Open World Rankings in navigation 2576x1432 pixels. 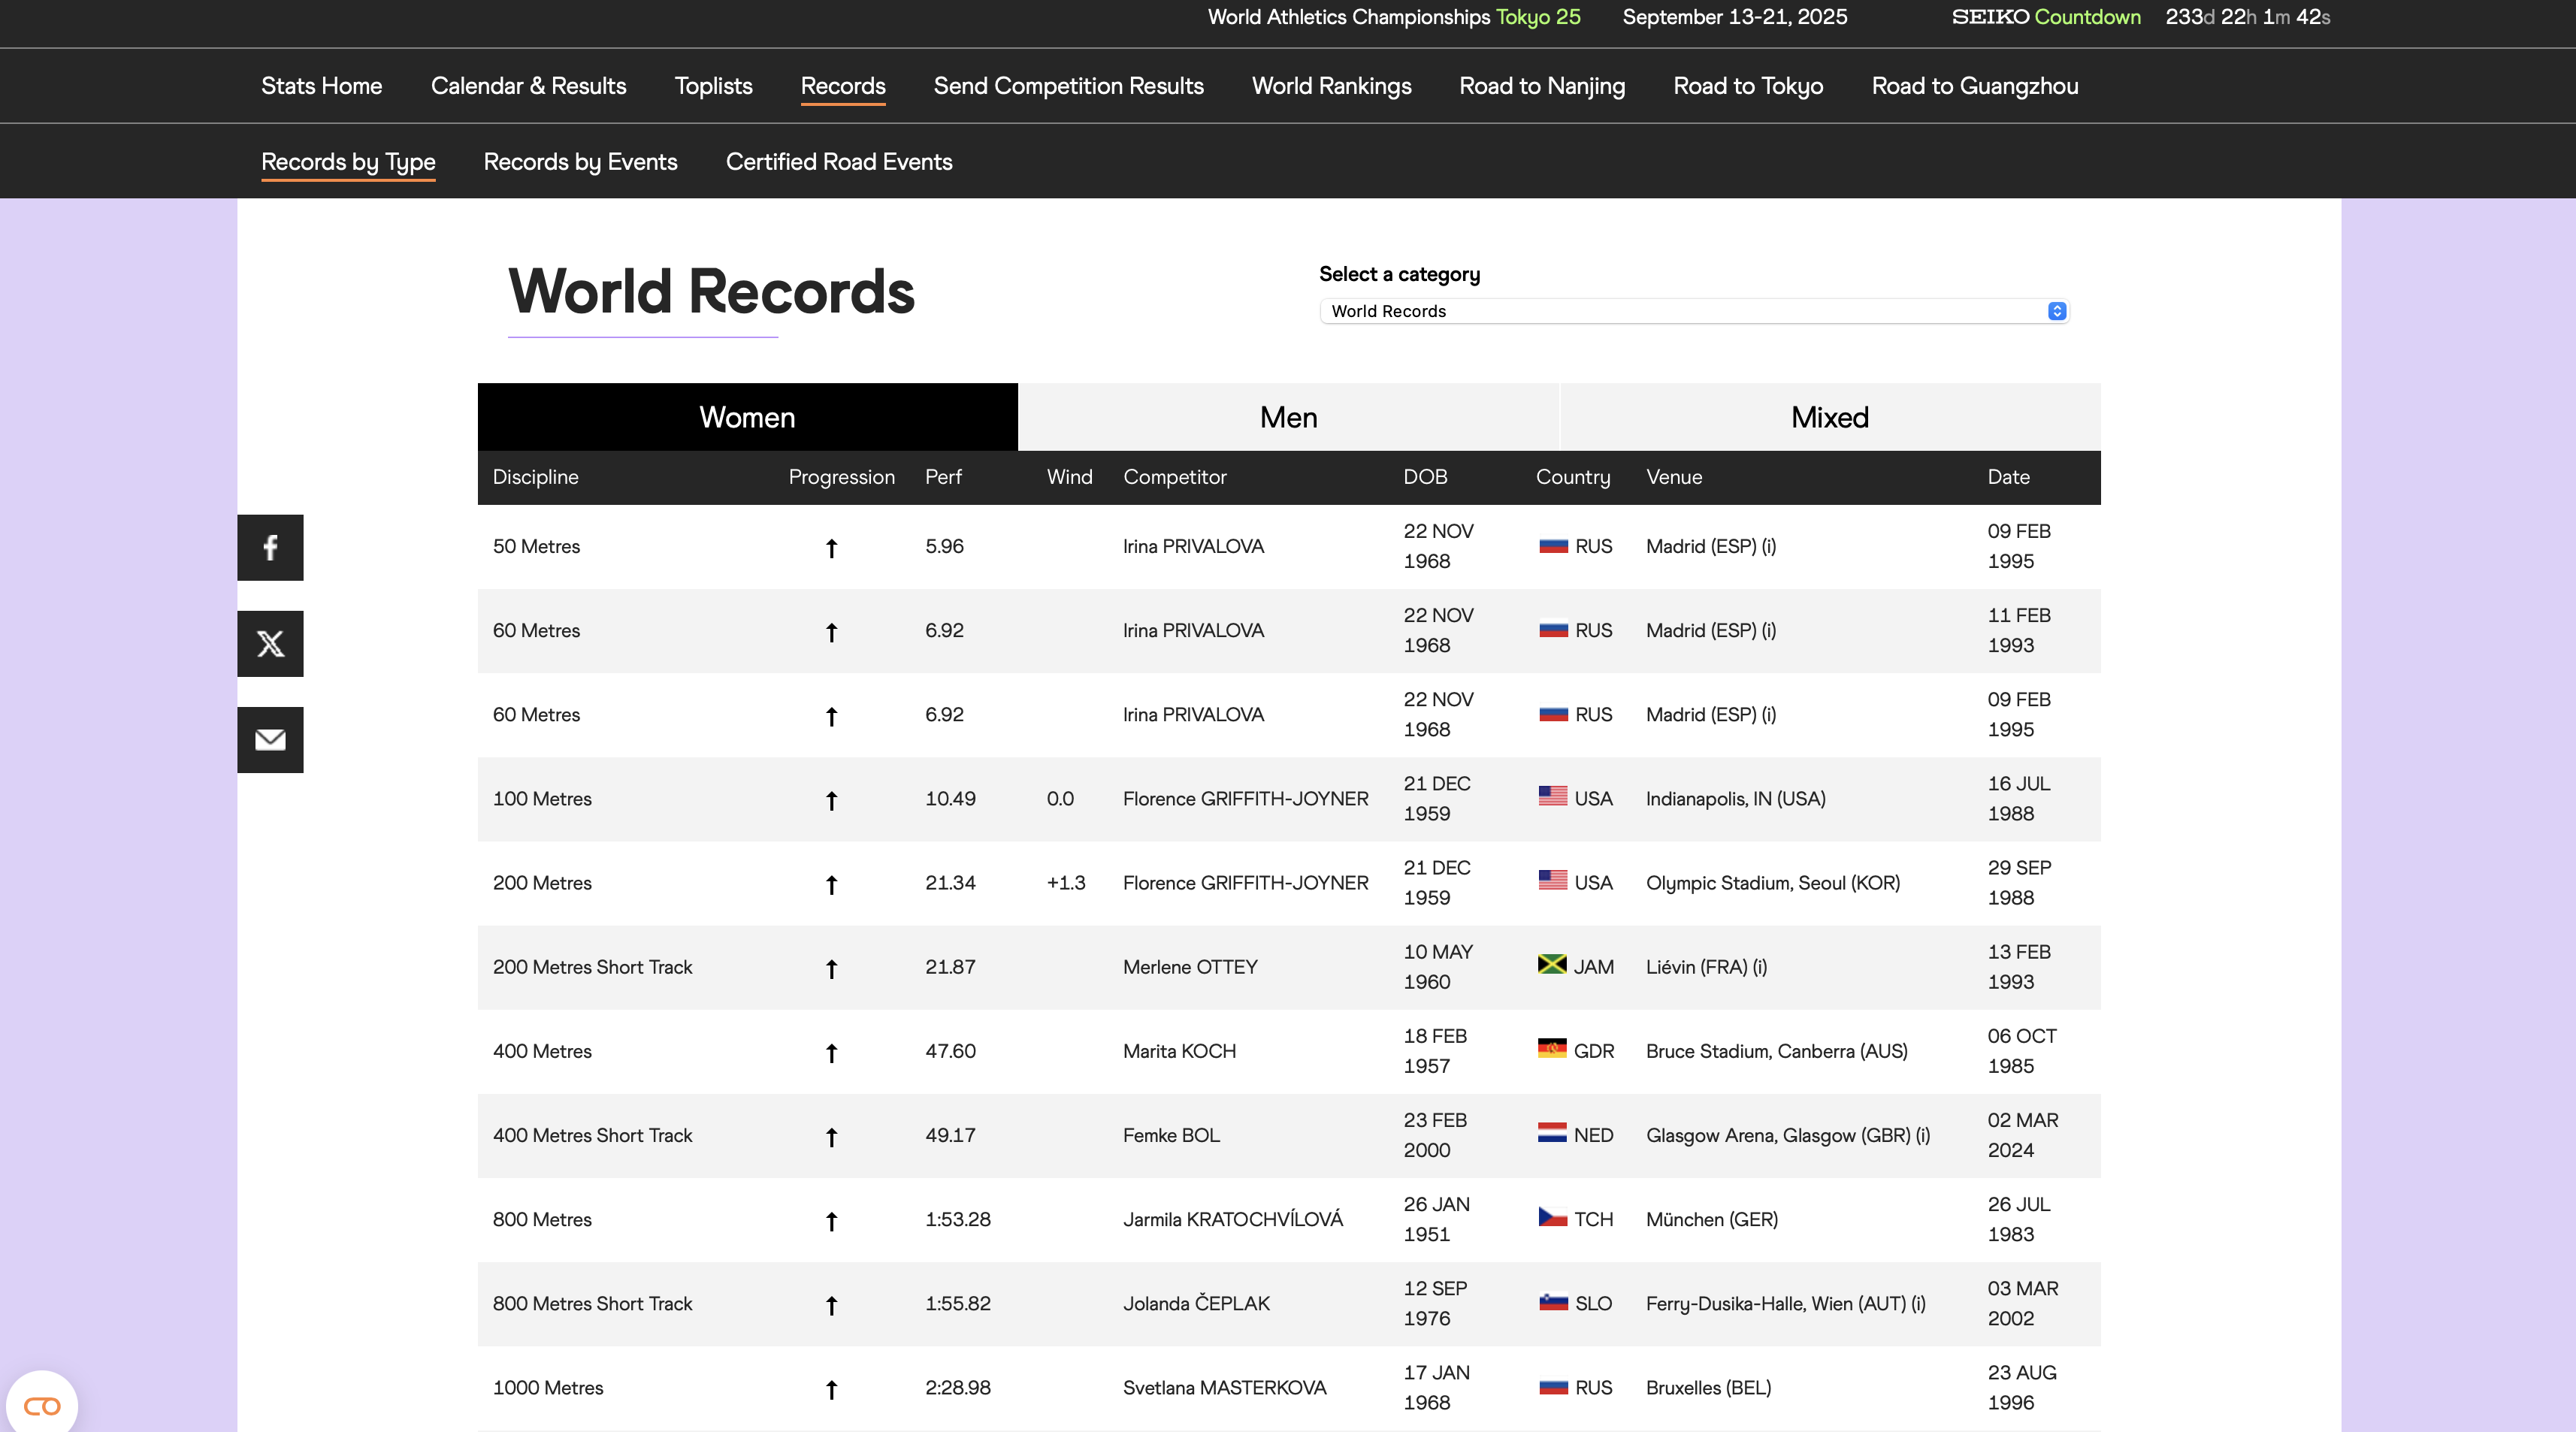click(x=1331, y=86)
